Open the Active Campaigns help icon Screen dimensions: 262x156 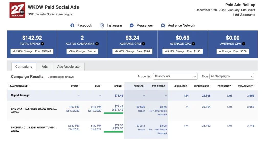point(97,44)
